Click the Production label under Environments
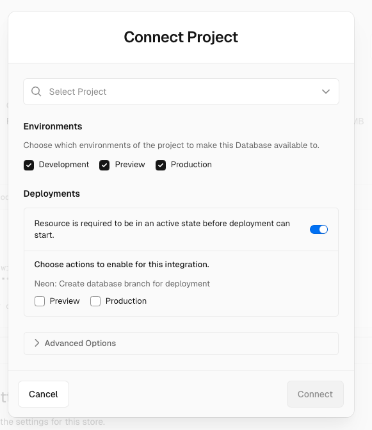The image size is (372, 430). pyautogui.click(x=191, y=165)
